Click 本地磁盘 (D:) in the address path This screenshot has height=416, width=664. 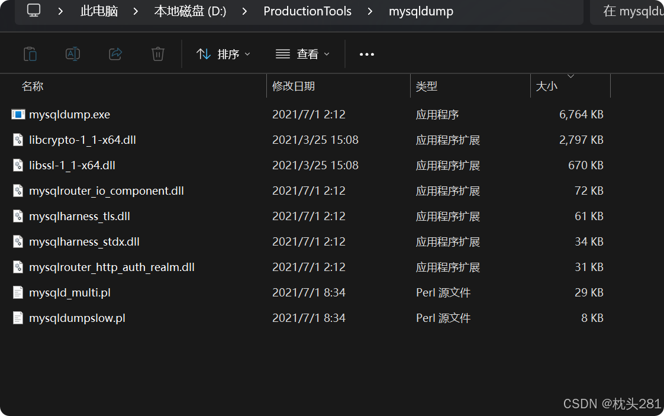(190, 11)
